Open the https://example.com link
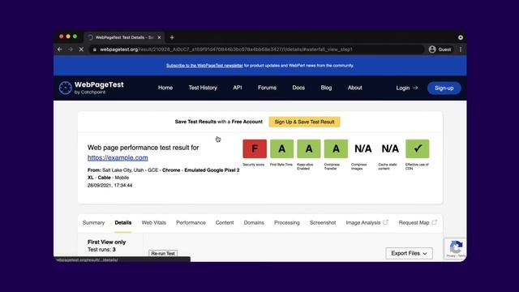 pyautogui.click(x=118, y=158)
